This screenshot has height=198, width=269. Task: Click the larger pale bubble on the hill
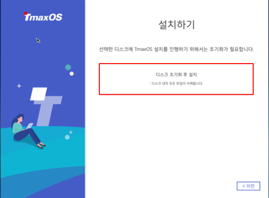67,137
